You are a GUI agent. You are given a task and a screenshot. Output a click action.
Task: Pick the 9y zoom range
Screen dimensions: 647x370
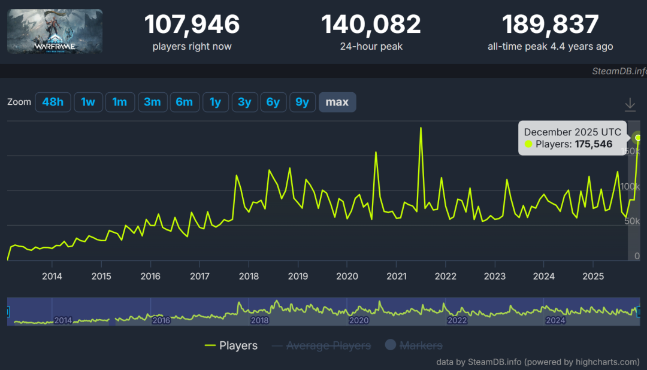303,102
